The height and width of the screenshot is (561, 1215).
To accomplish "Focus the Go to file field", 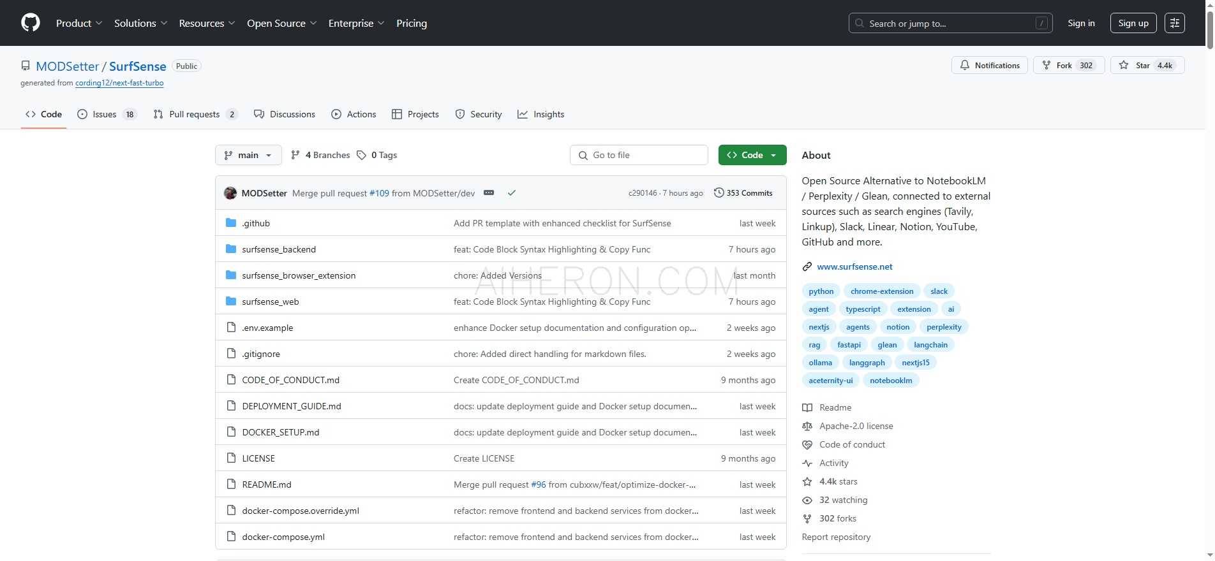I will click(639, 155).
